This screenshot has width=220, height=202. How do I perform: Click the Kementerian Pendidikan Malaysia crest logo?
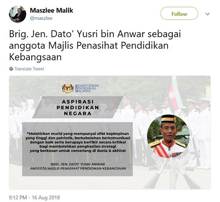(x=68, y=88)
